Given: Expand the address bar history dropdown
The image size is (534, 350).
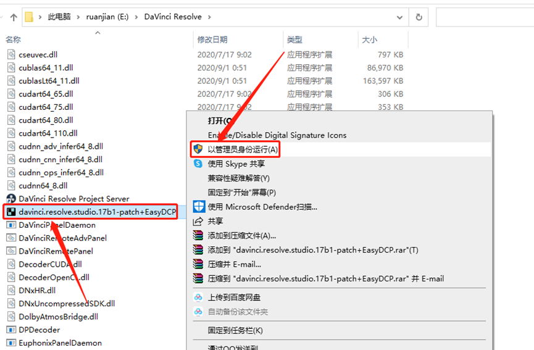Looking at the screenshot, I should coord(399,17).
